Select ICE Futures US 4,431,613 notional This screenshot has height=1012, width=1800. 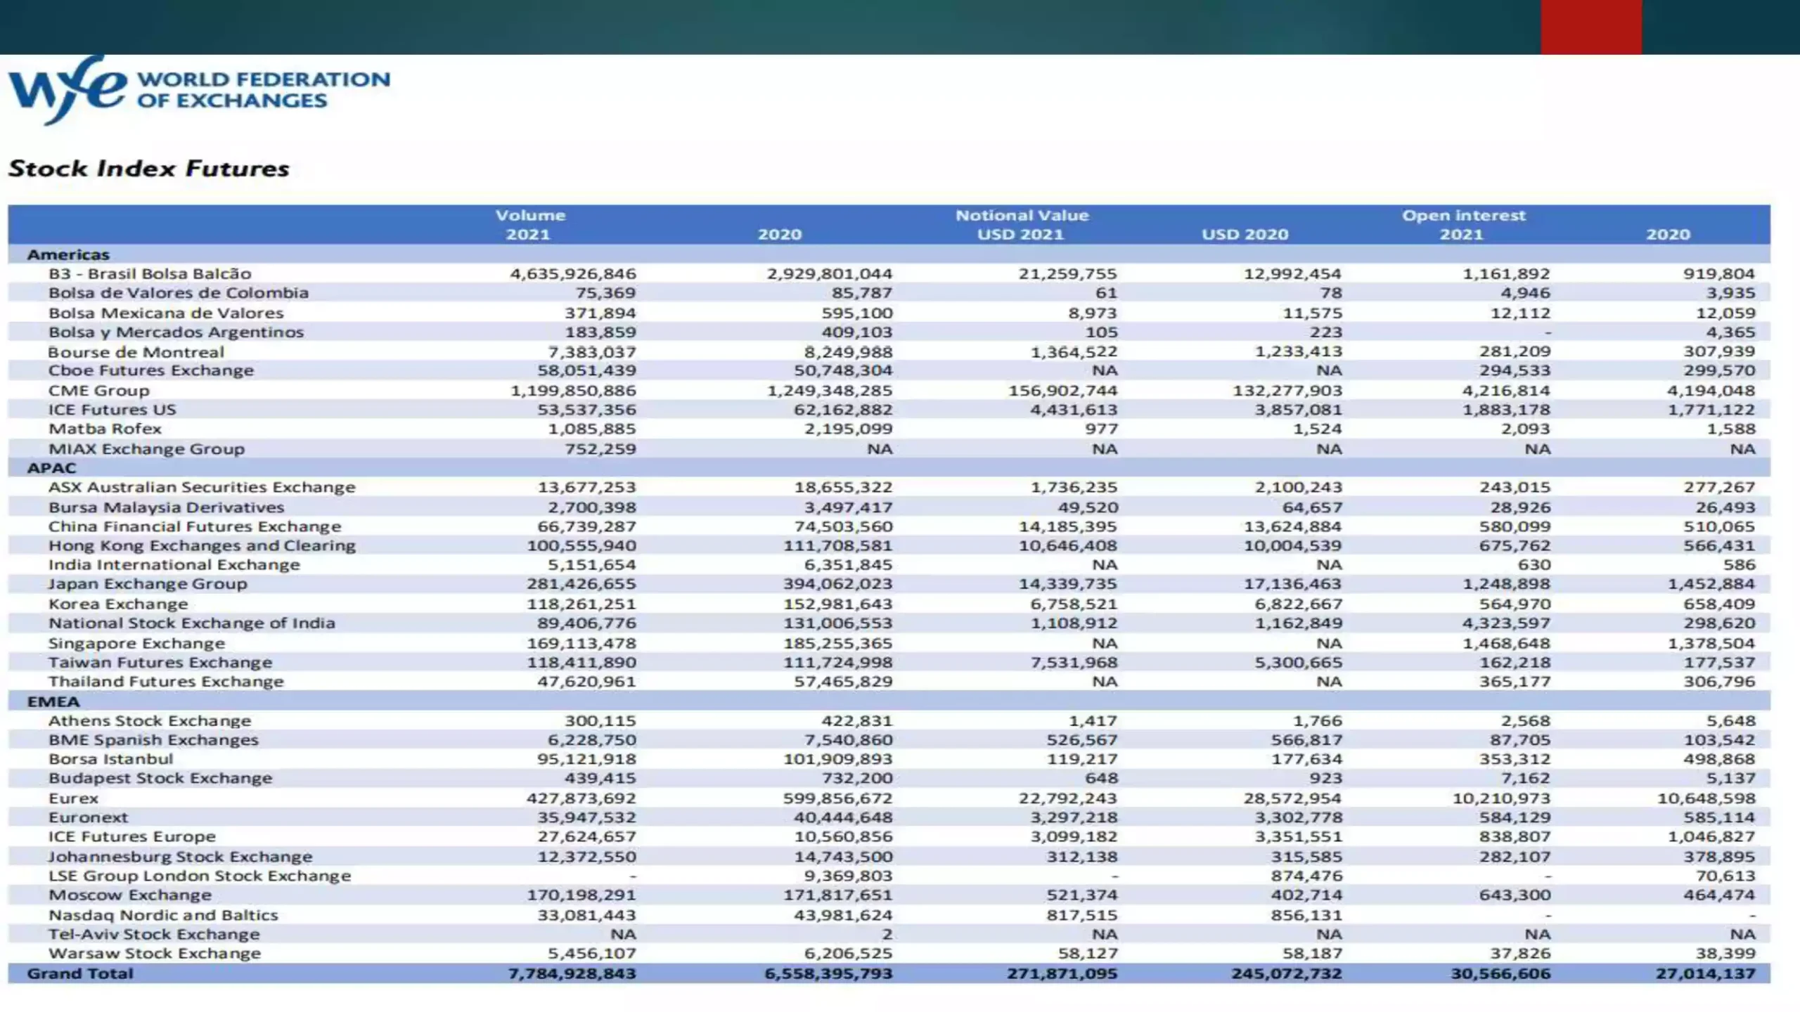click(1074, 409)
